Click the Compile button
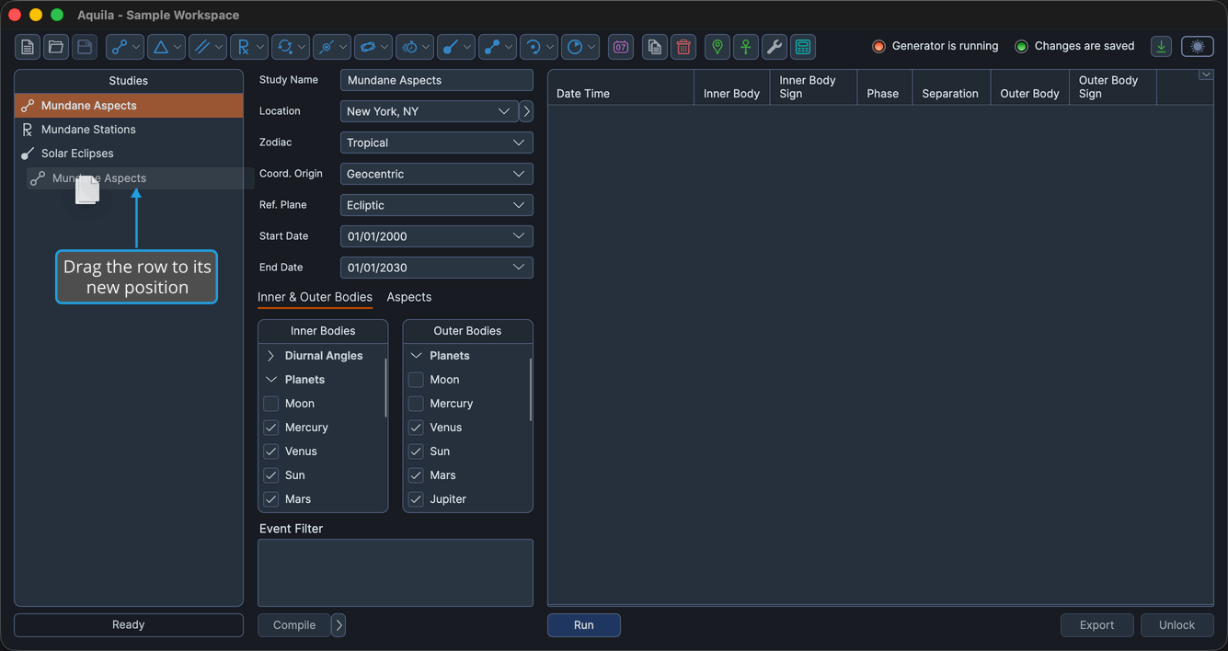Viewport: 1228px width, 651px height. (294, 625)
